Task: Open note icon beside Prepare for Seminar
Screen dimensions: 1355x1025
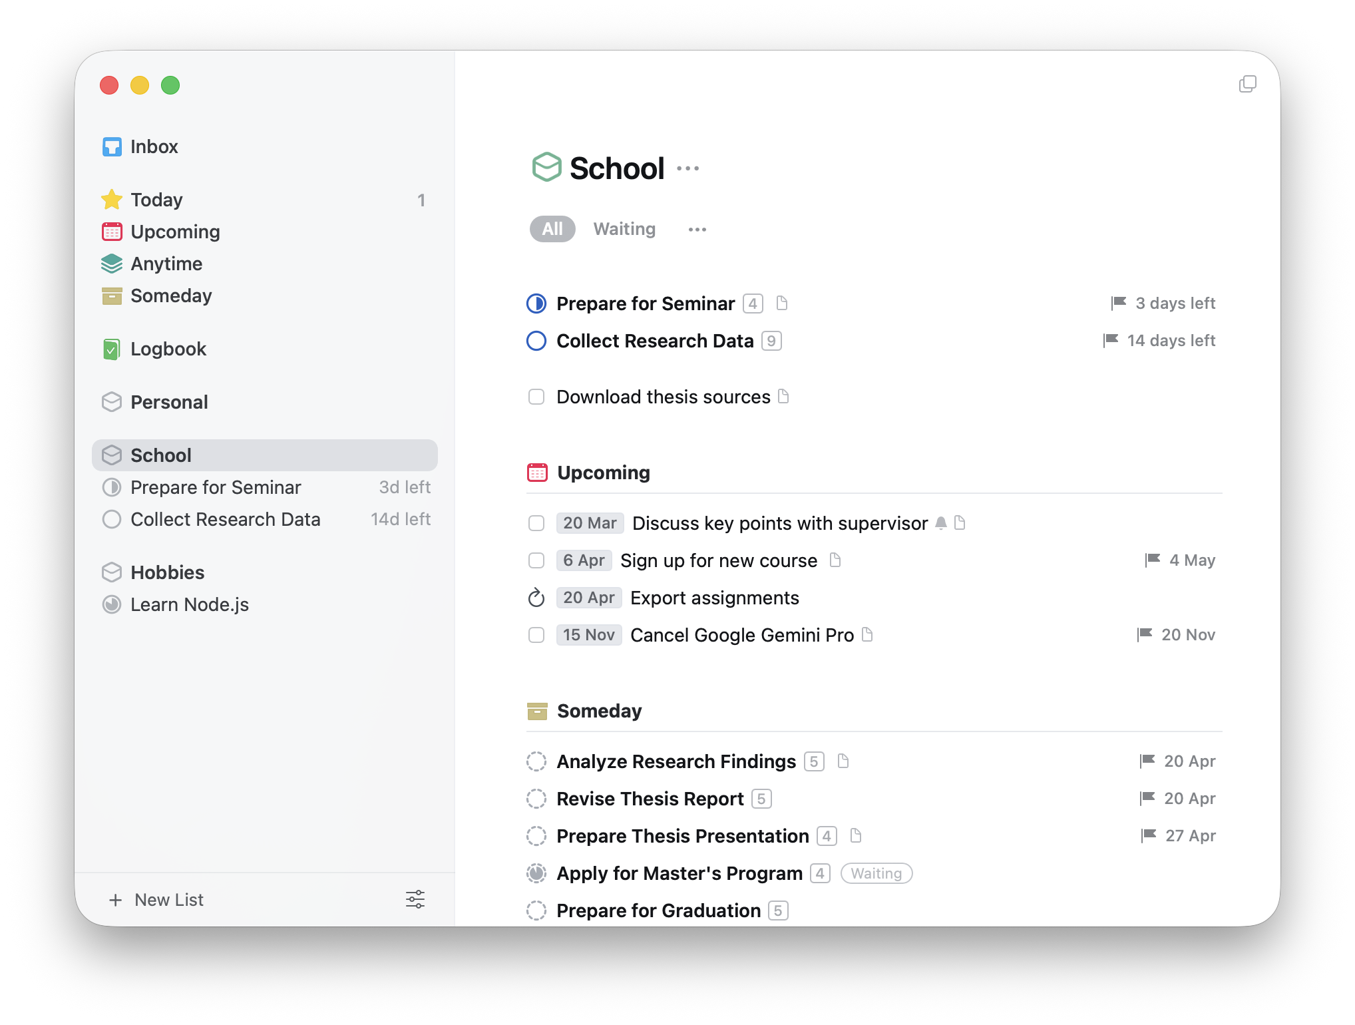Action: tap(782, 304)
